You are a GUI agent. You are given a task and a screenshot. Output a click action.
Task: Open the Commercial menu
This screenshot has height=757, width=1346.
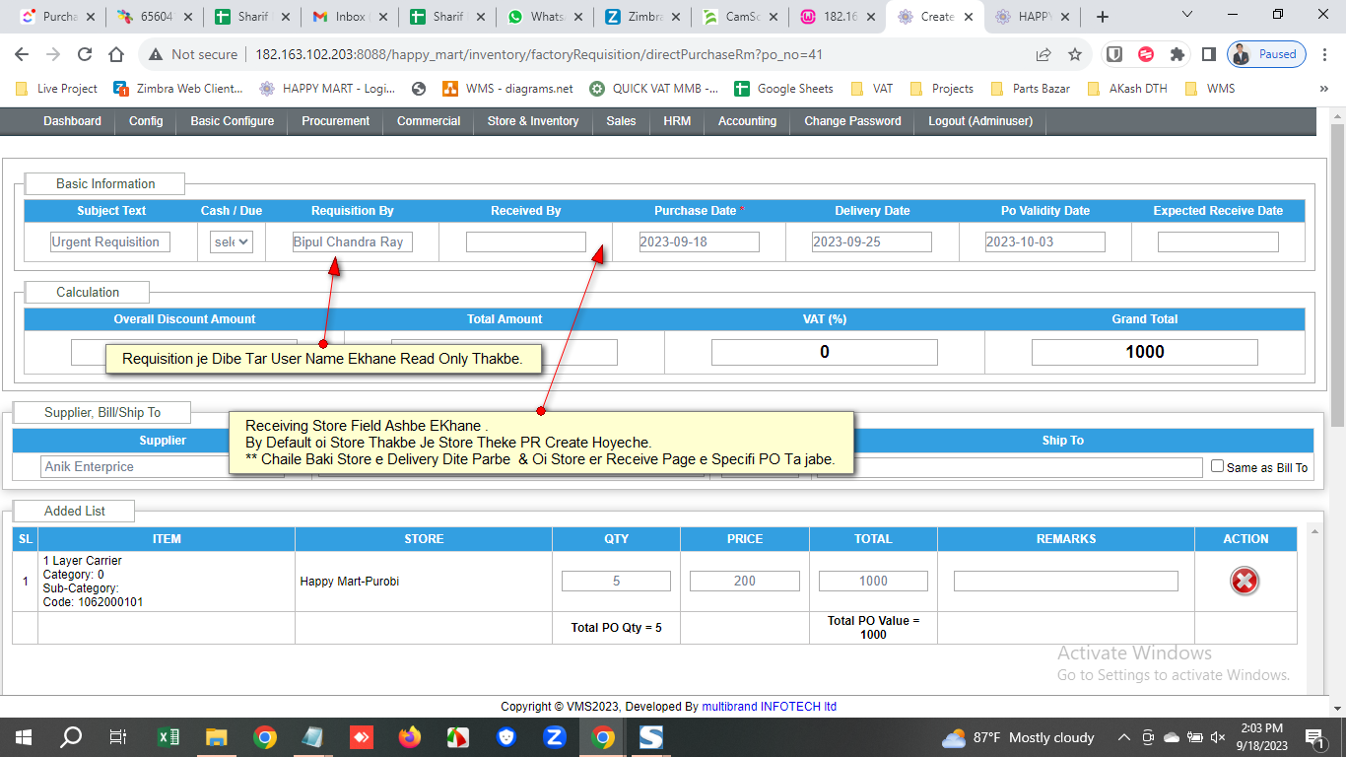(429, 121)
